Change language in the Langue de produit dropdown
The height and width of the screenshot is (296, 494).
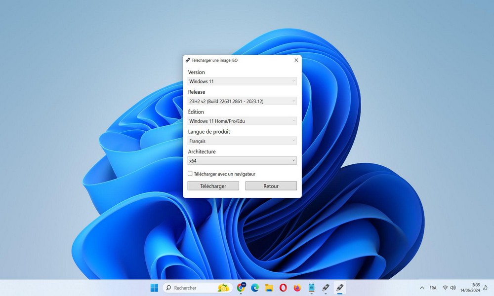tap(242, 141)
